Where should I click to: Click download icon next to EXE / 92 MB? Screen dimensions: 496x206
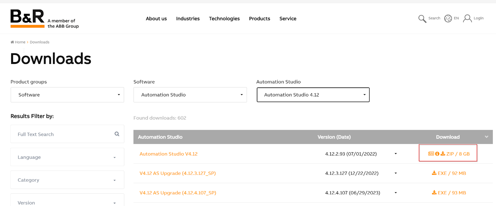(x=434, y=173)
